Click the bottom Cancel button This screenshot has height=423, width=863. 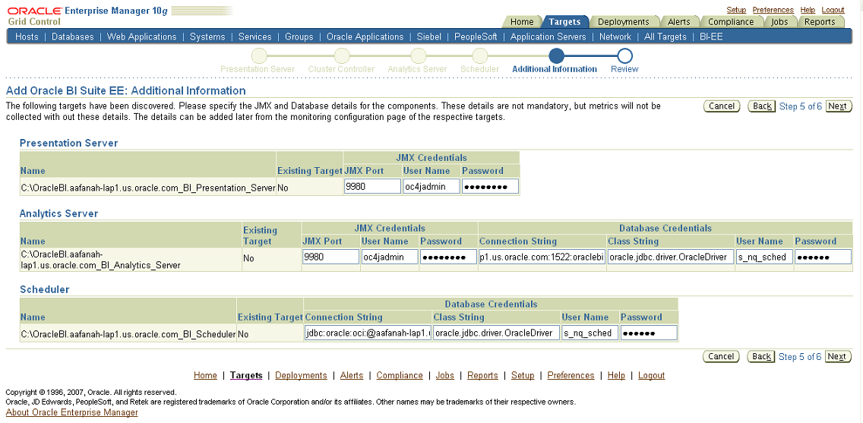(721, 356)
